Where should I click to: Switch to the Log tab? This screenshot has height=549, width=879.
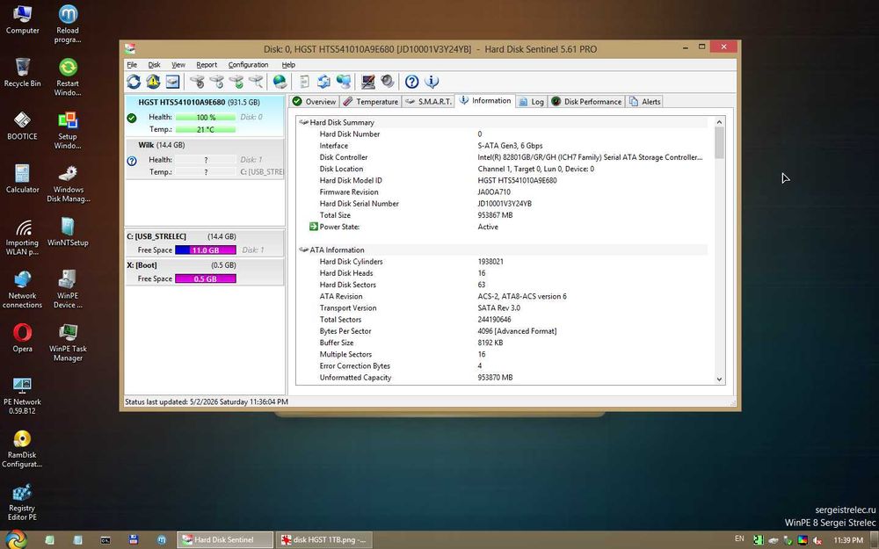(x=532, y=101)
